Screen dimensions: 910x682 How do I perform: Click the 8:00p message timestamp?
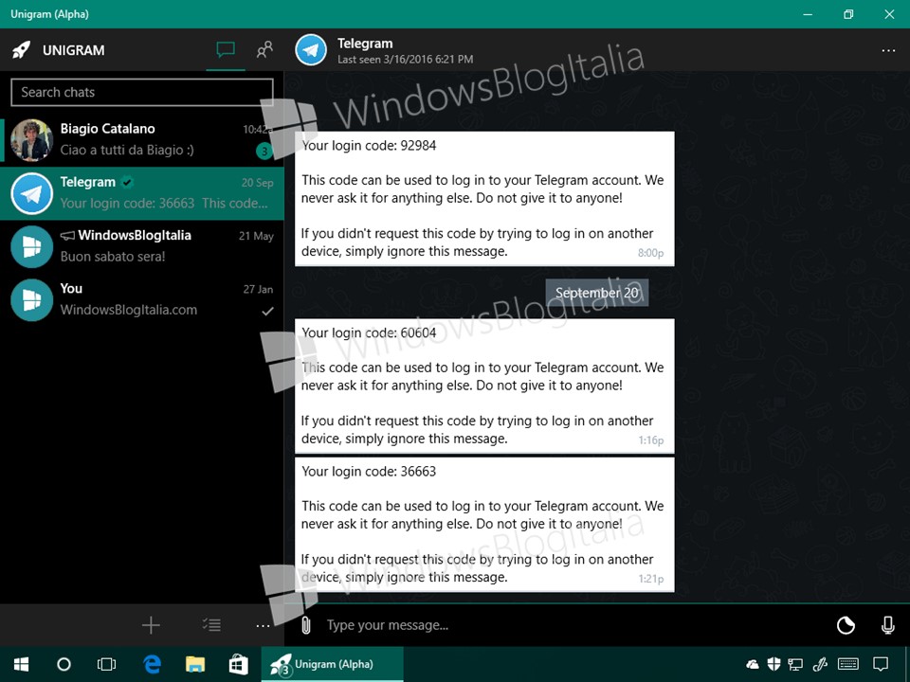pos(650,253)
